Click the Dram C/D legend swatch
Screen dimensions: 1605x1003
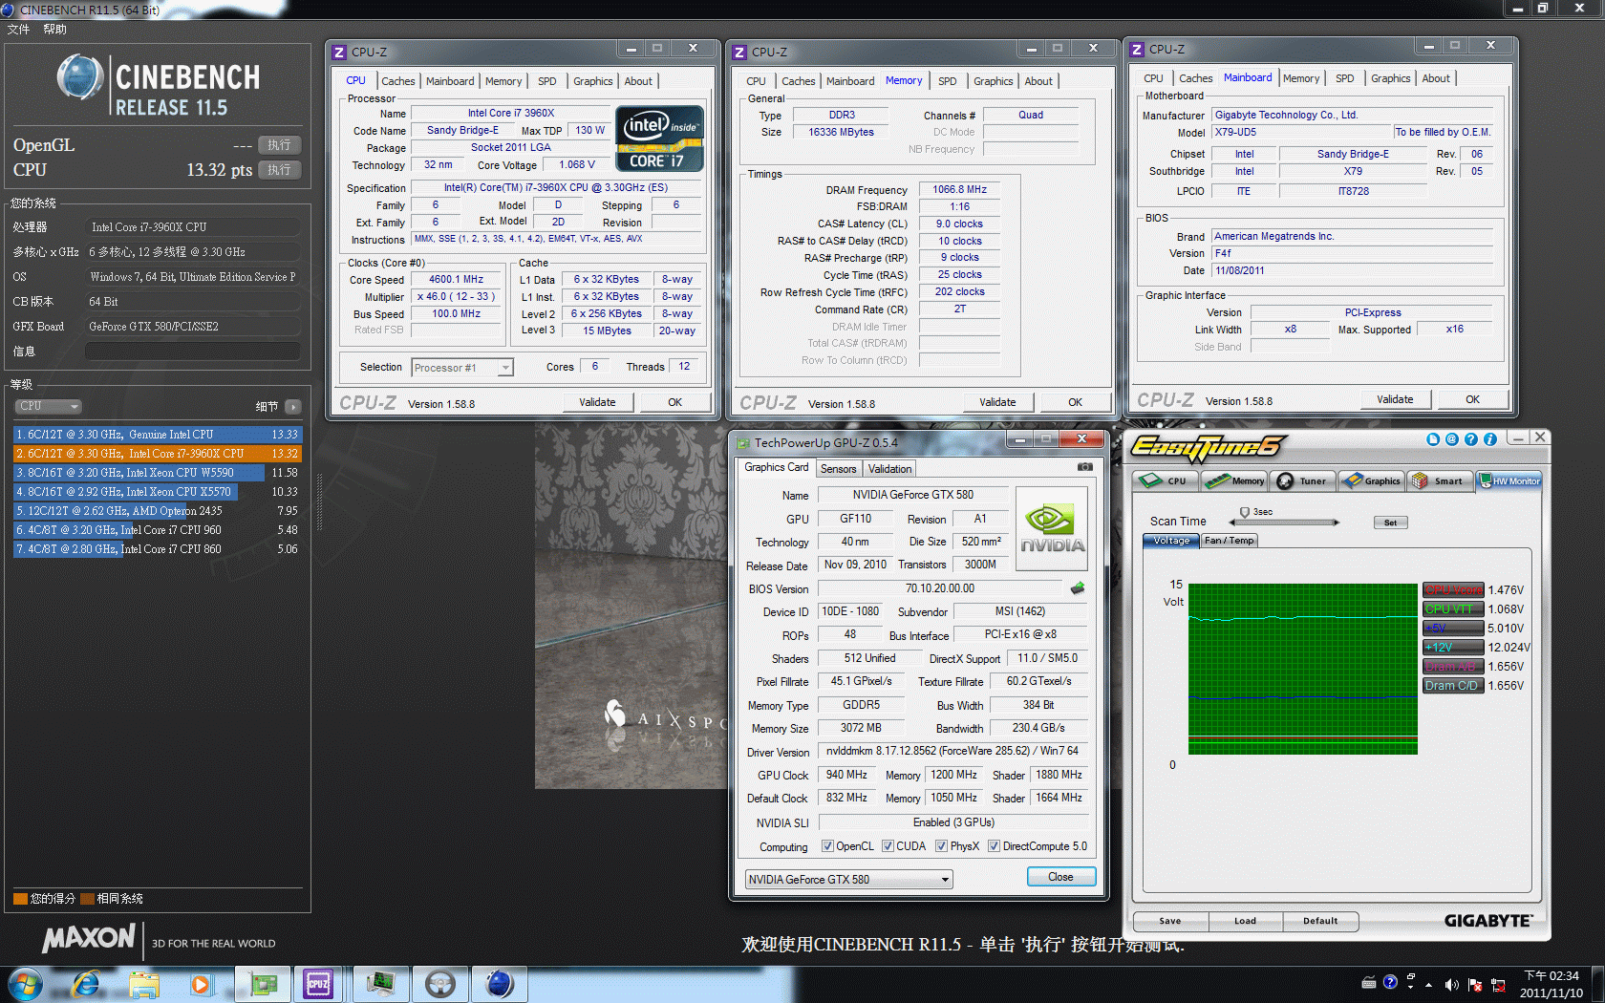tap(1453, 686)
